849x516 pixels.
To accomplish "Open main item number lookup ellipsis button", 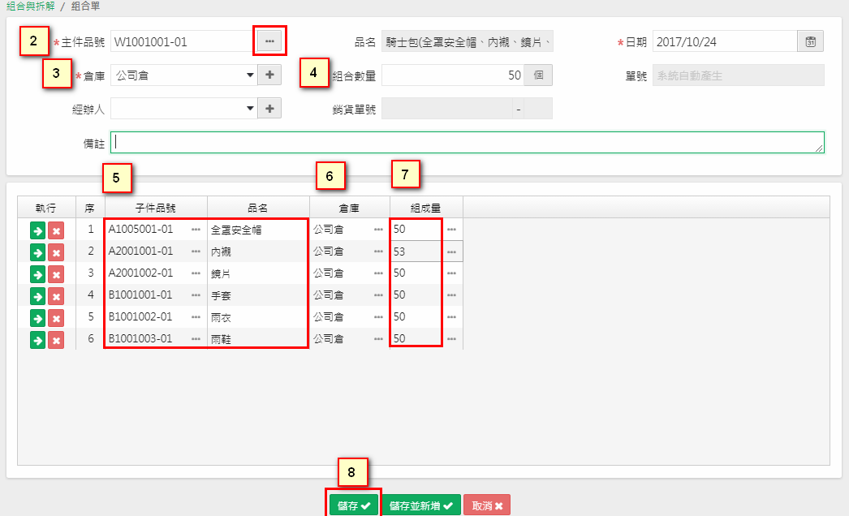I will tap(269, 41).
